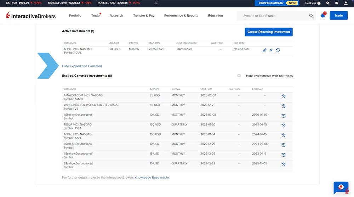Open history for row ending 2026-07-07

coord(283,116)
